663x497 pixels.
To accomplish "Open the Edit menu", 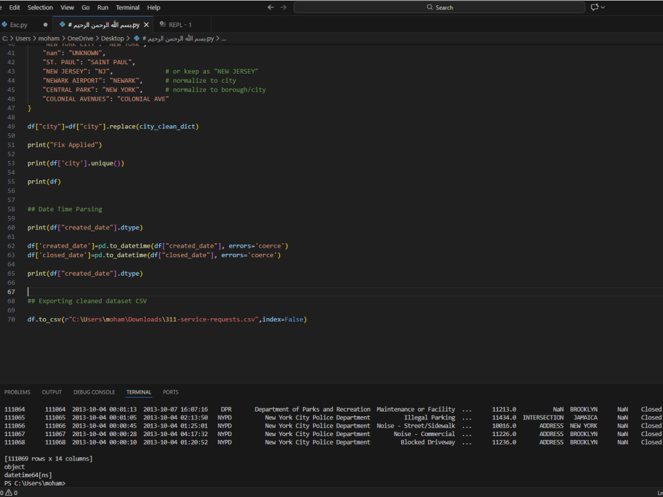I will (x=15, y=7).
